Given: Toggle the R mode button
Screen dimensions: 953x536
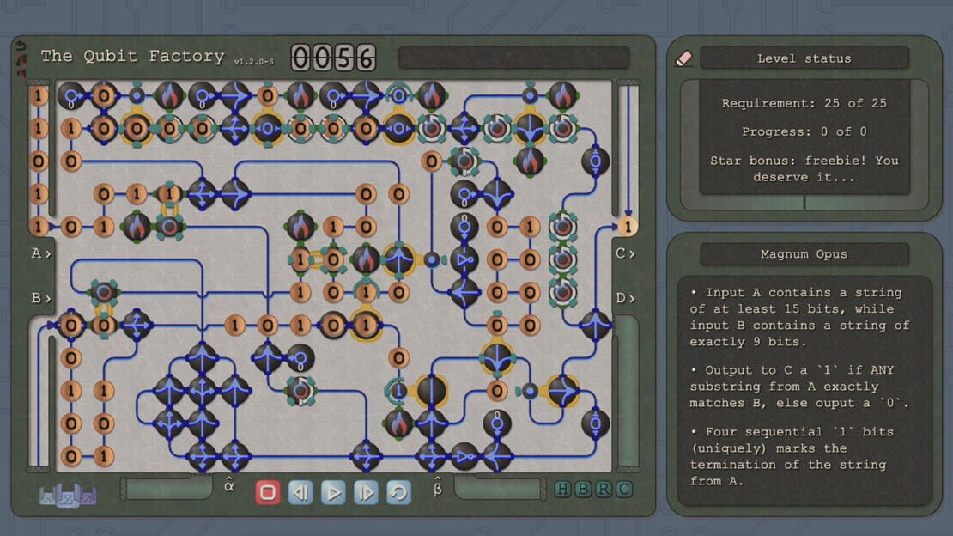Looking at the screenshot, I should [604, 489].
